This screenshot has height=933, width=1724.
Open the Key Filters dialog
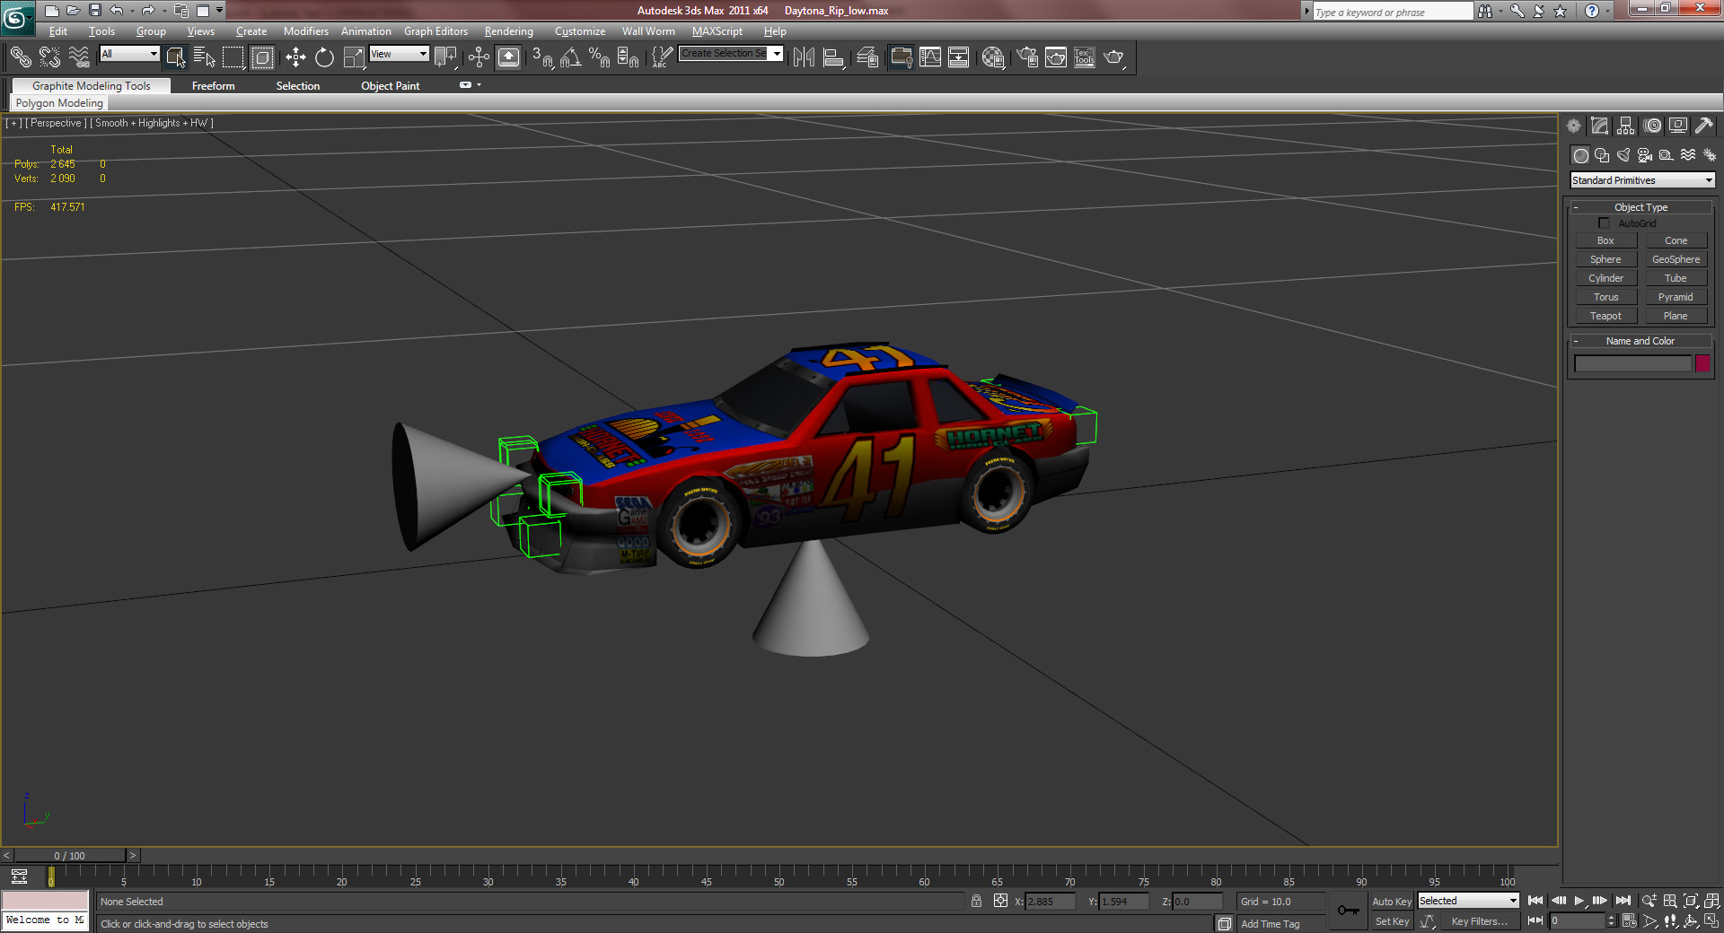[1478, 921]
